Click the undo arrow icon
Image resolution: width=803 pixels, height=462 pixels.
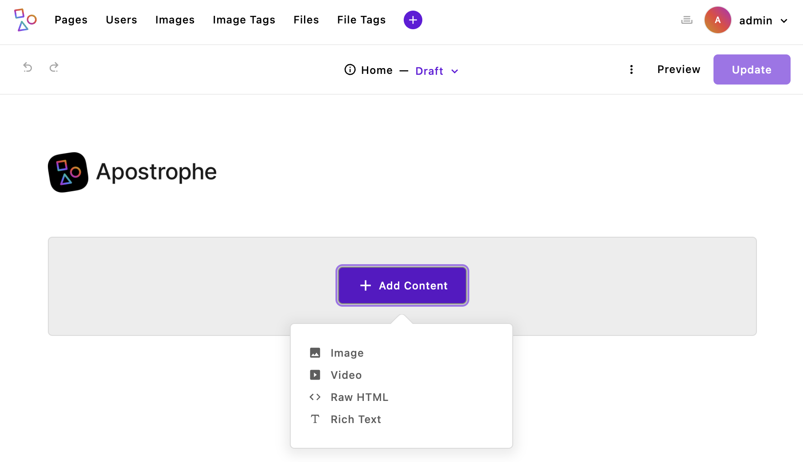click(x=27, y=67)
